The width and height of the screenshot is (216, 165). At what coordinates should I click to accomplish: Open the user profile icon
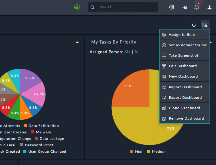point(210,7)
